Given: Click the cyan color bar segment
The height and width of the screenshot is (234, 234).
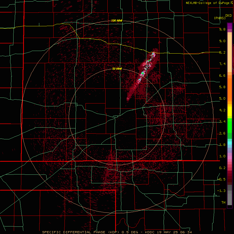Looking at the screenshot, I should point(230,143).
